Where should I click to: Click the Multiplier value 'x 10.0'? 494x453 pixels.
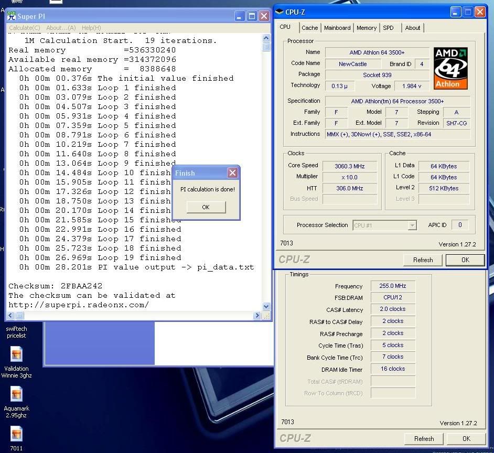(x=349, y=177)
